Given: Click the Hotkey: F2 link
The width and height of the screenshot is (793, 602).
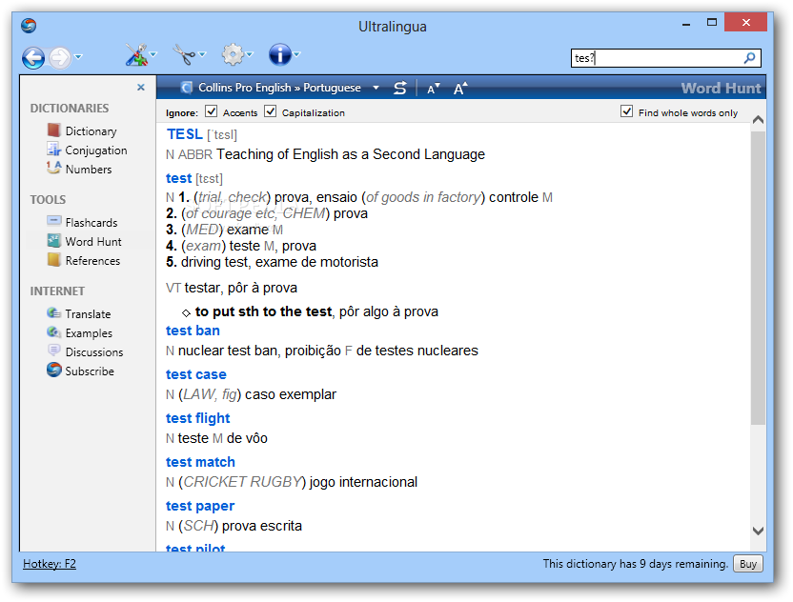Looking at the screenshot, I should pyautogui.click(x=50, y=564).
